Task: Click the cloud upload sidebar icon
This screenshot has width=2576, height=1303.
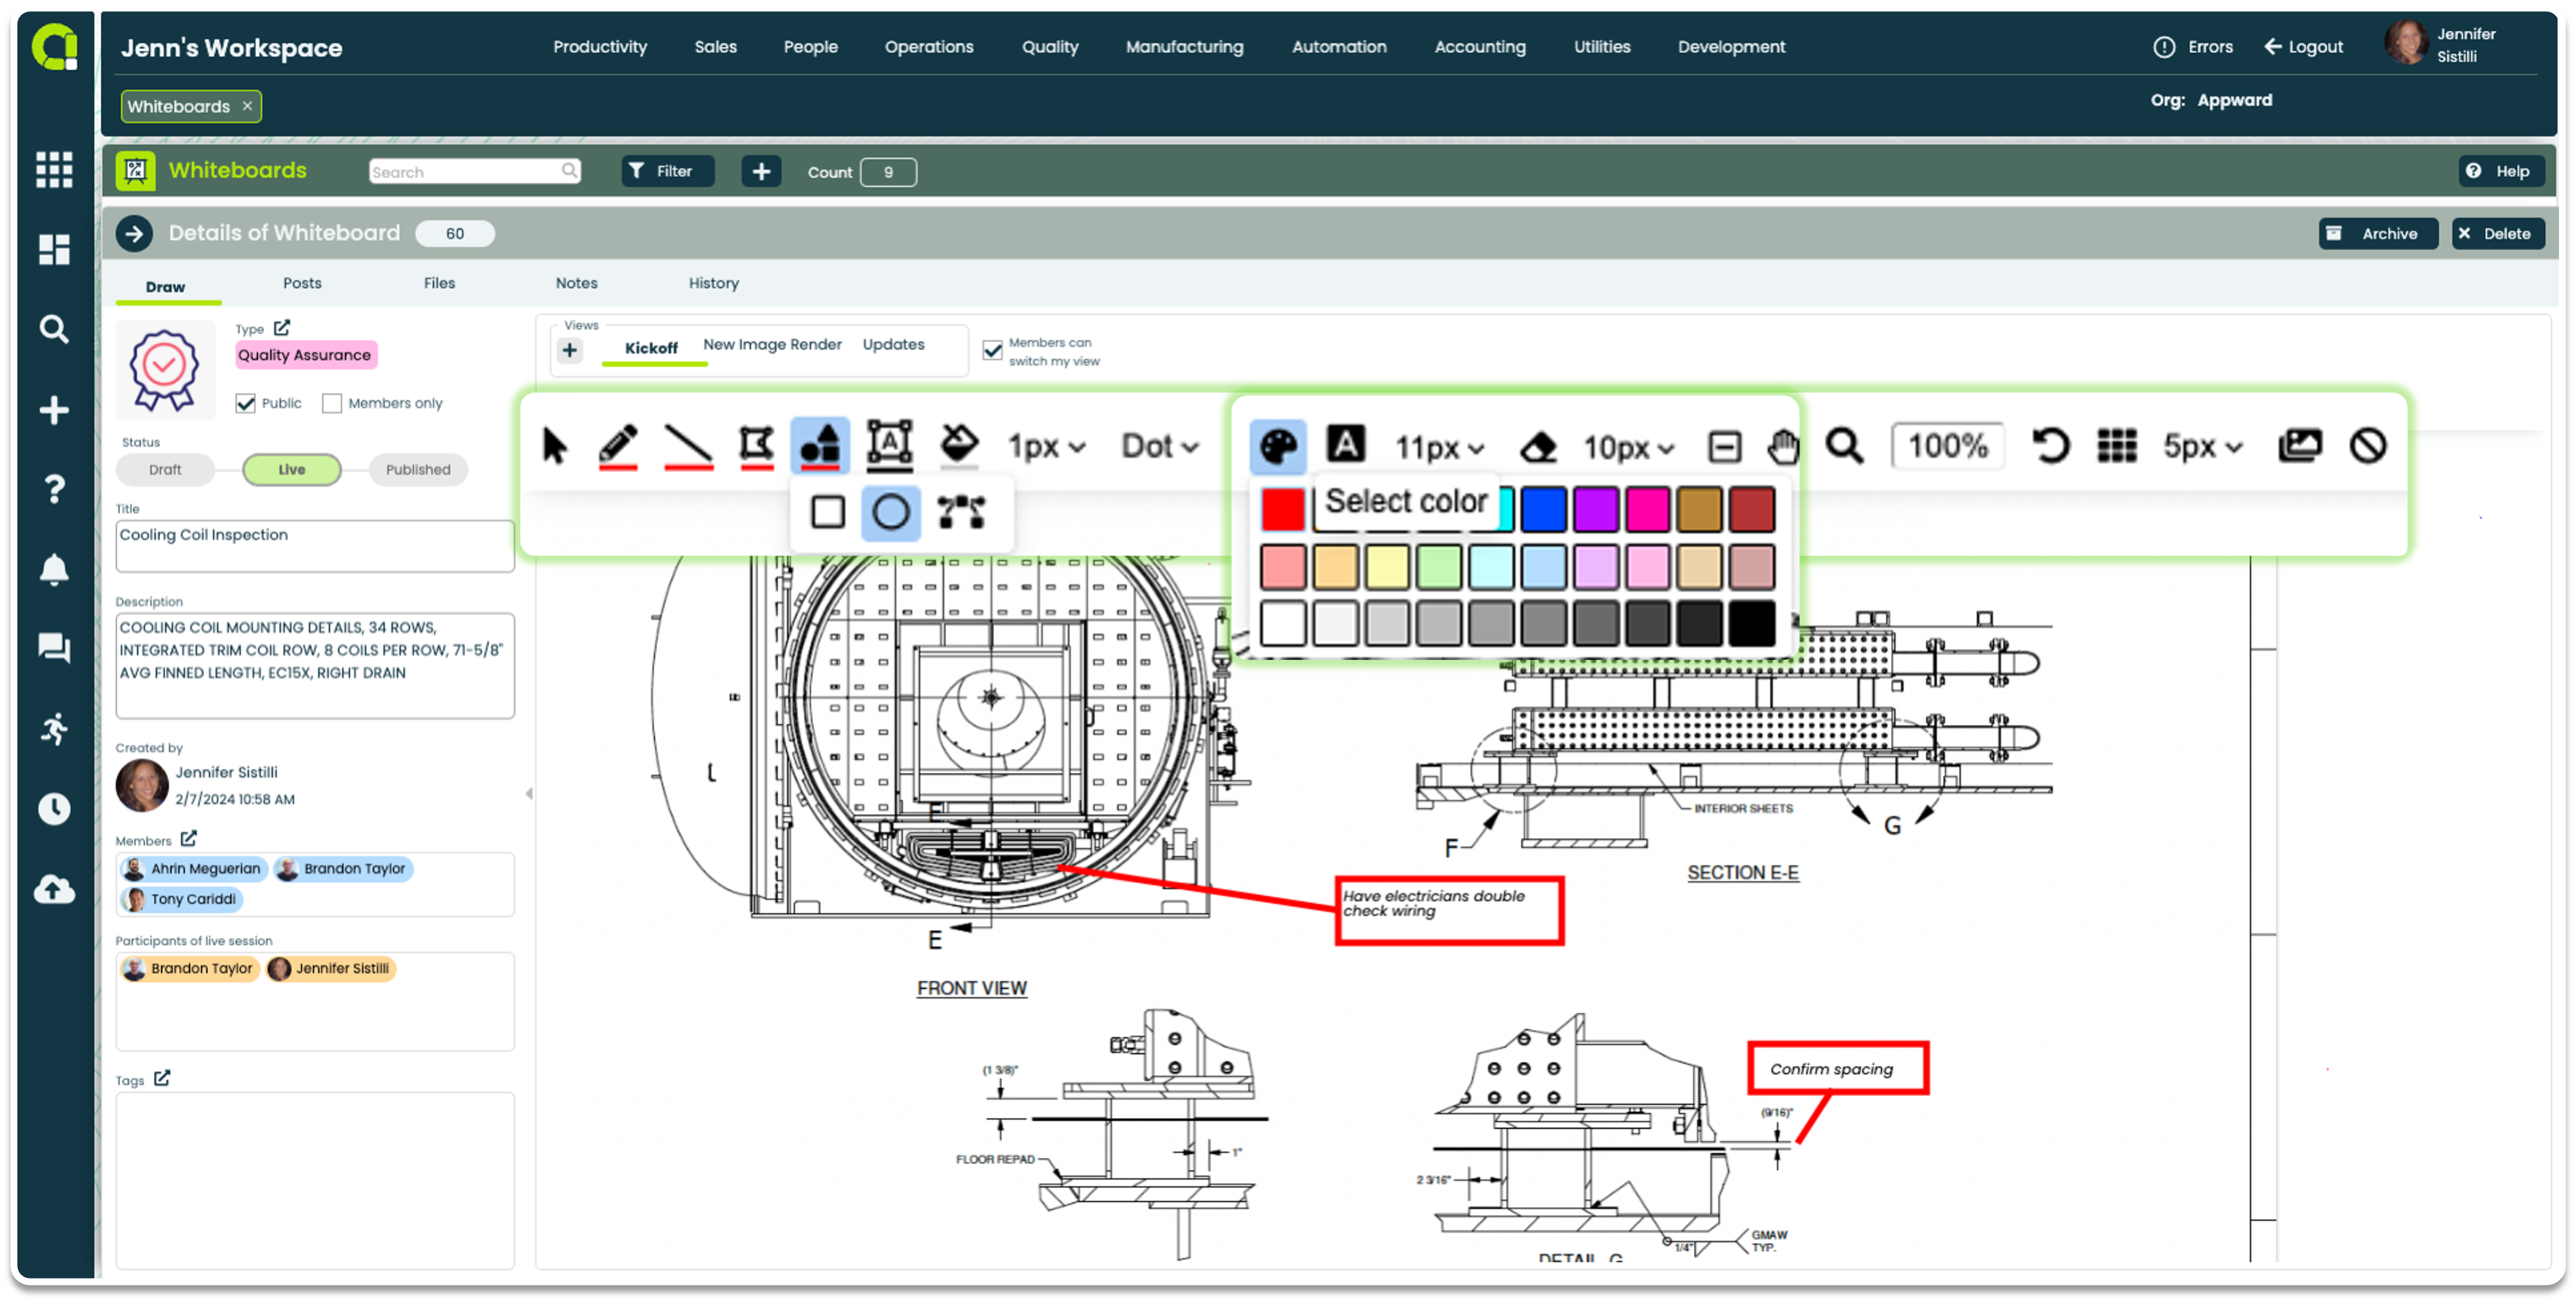Action: [x=54, y=889]
